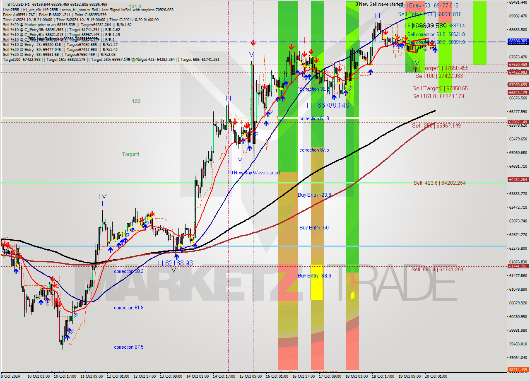Select the 'Sell 250 | 65967.149' label
Viewport: 530px width, 381px height.
(436, 125)
